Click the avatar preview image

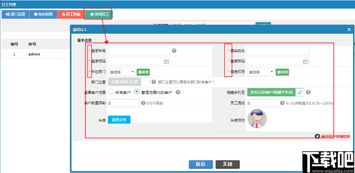(257, 119)
